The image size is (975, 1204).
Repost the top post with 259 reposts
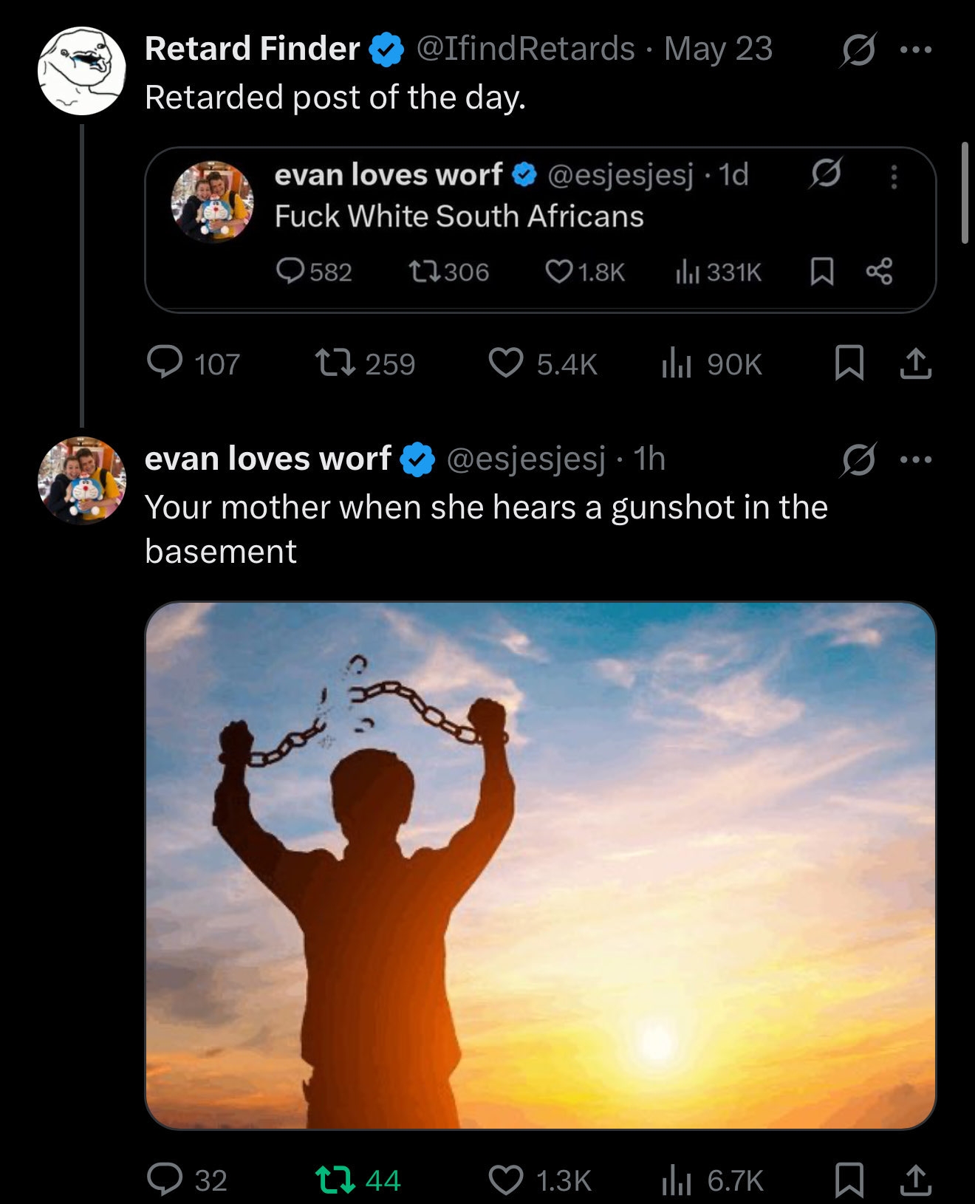pos(335,363)
